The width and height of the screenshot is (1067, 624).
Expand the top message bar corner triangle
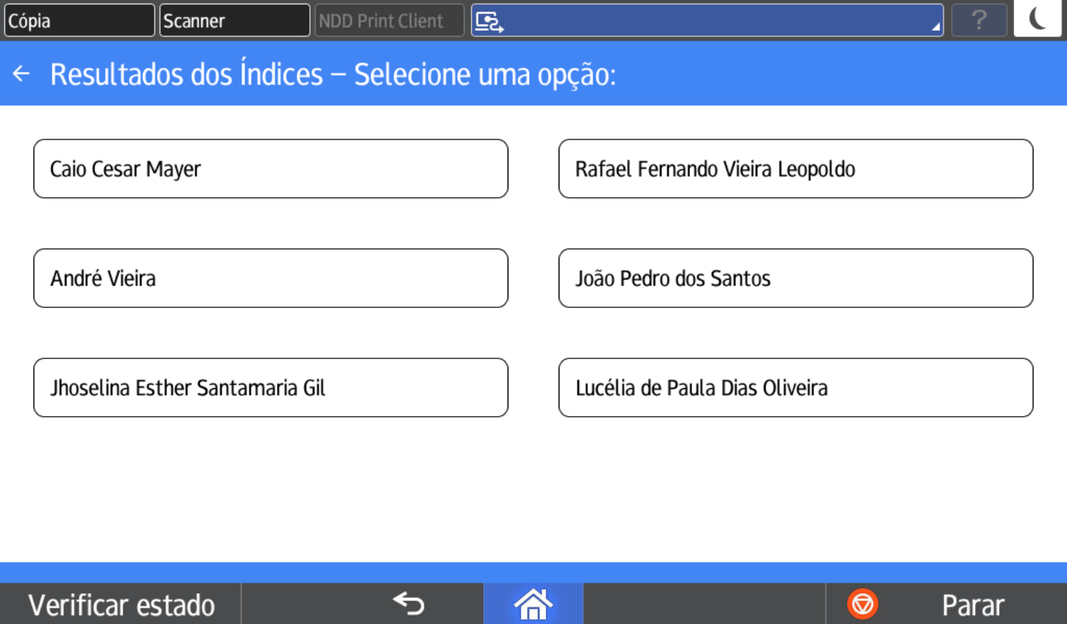[935, 27]
